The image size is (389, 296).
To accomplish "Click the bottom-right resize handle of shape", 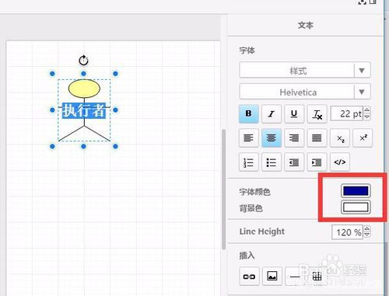I will [x=115, y=147].
